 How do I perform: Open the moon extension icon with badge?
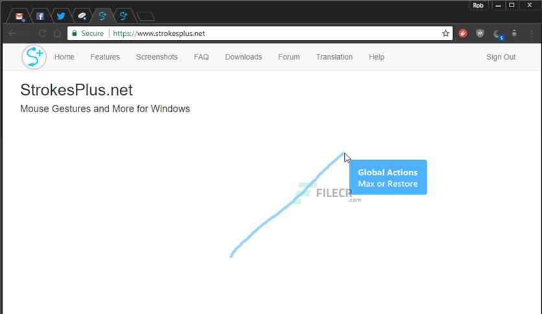[498, 34]
